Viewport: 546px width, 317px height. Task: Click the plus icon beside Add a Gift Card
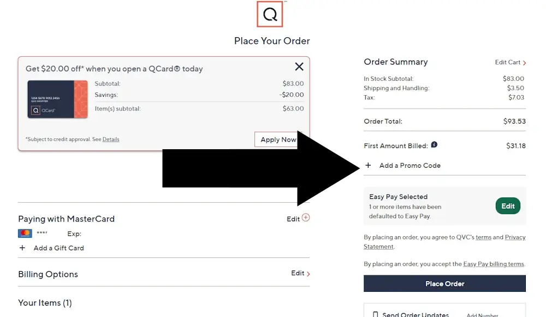(22, 248)
